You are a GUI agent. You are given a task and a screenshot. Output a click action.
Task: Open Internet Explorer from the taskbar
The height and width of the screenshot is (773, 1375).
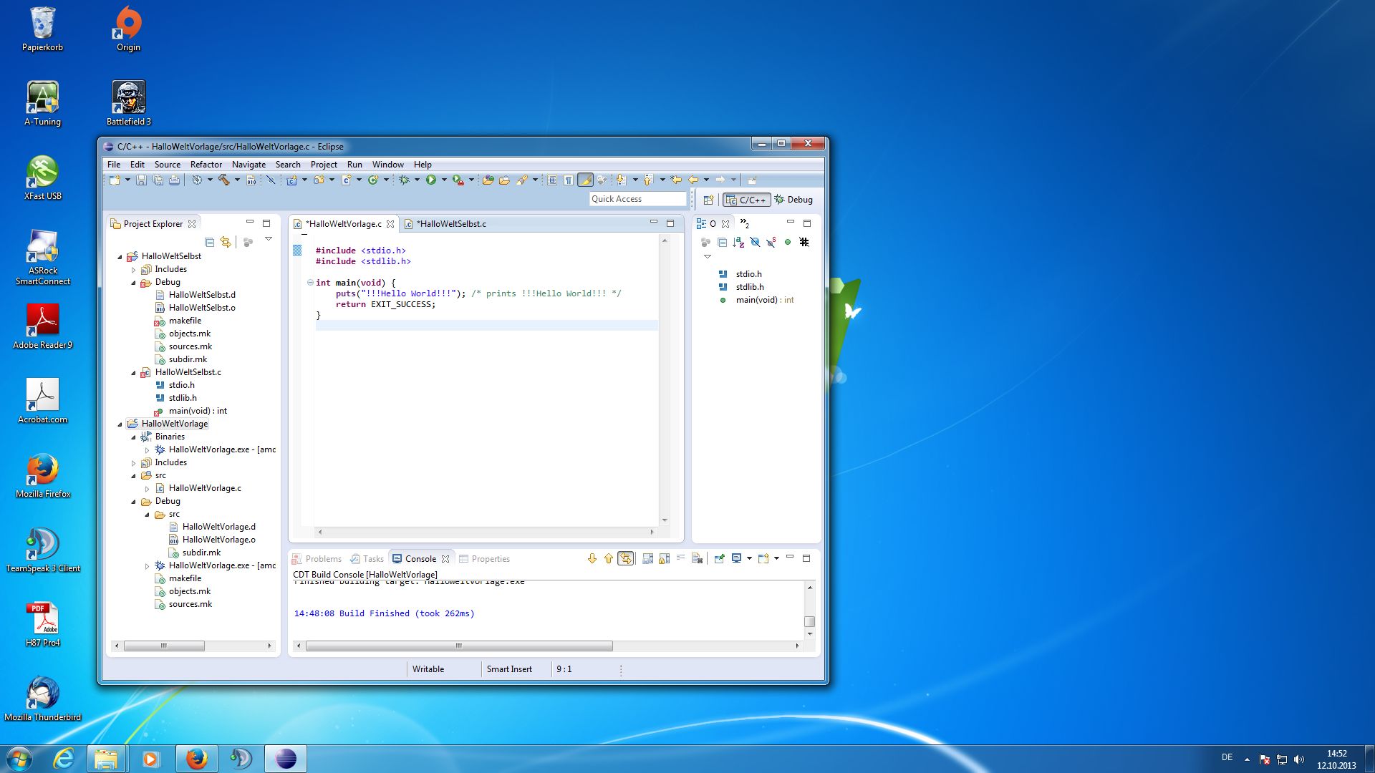point(64,759)
